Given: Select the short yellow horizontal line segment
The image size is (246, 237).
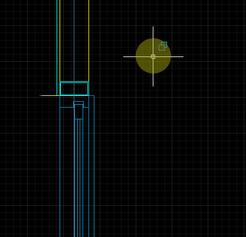Looking at the screenshot, I should pyautogui.click(x=51, y=95).
